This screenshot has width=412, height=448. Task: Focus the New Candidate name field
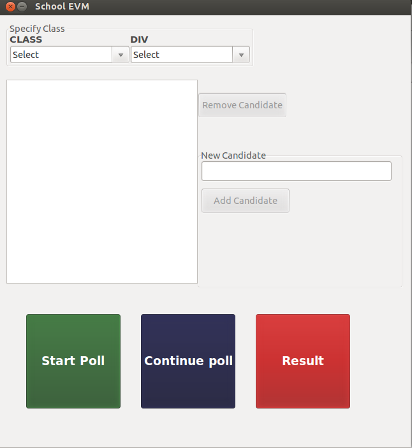(296, 171)
